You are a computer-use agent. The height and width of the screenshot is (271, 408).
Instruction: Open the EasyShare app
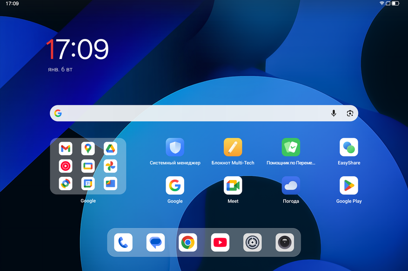(349, 147)
